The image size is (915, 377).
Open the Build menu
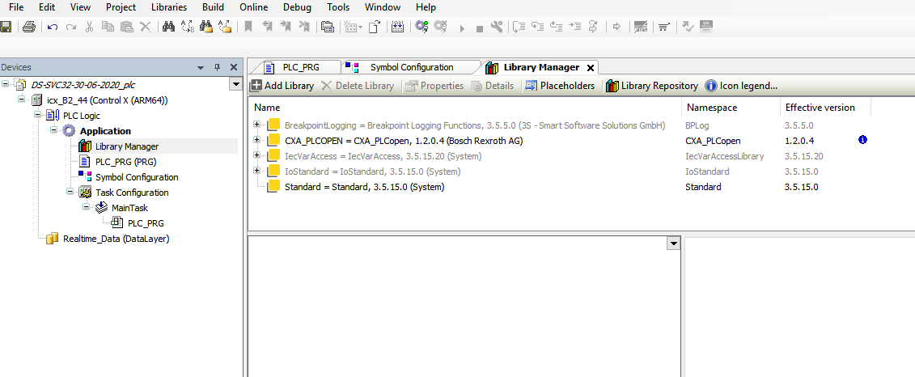point(213,7)
